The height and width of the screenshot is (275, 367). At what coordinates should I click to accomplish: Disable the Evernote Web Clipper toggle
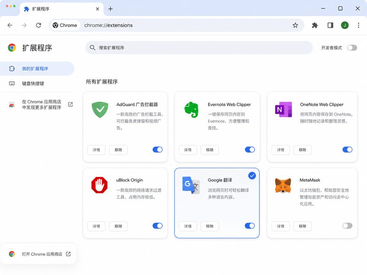point(250,150)
